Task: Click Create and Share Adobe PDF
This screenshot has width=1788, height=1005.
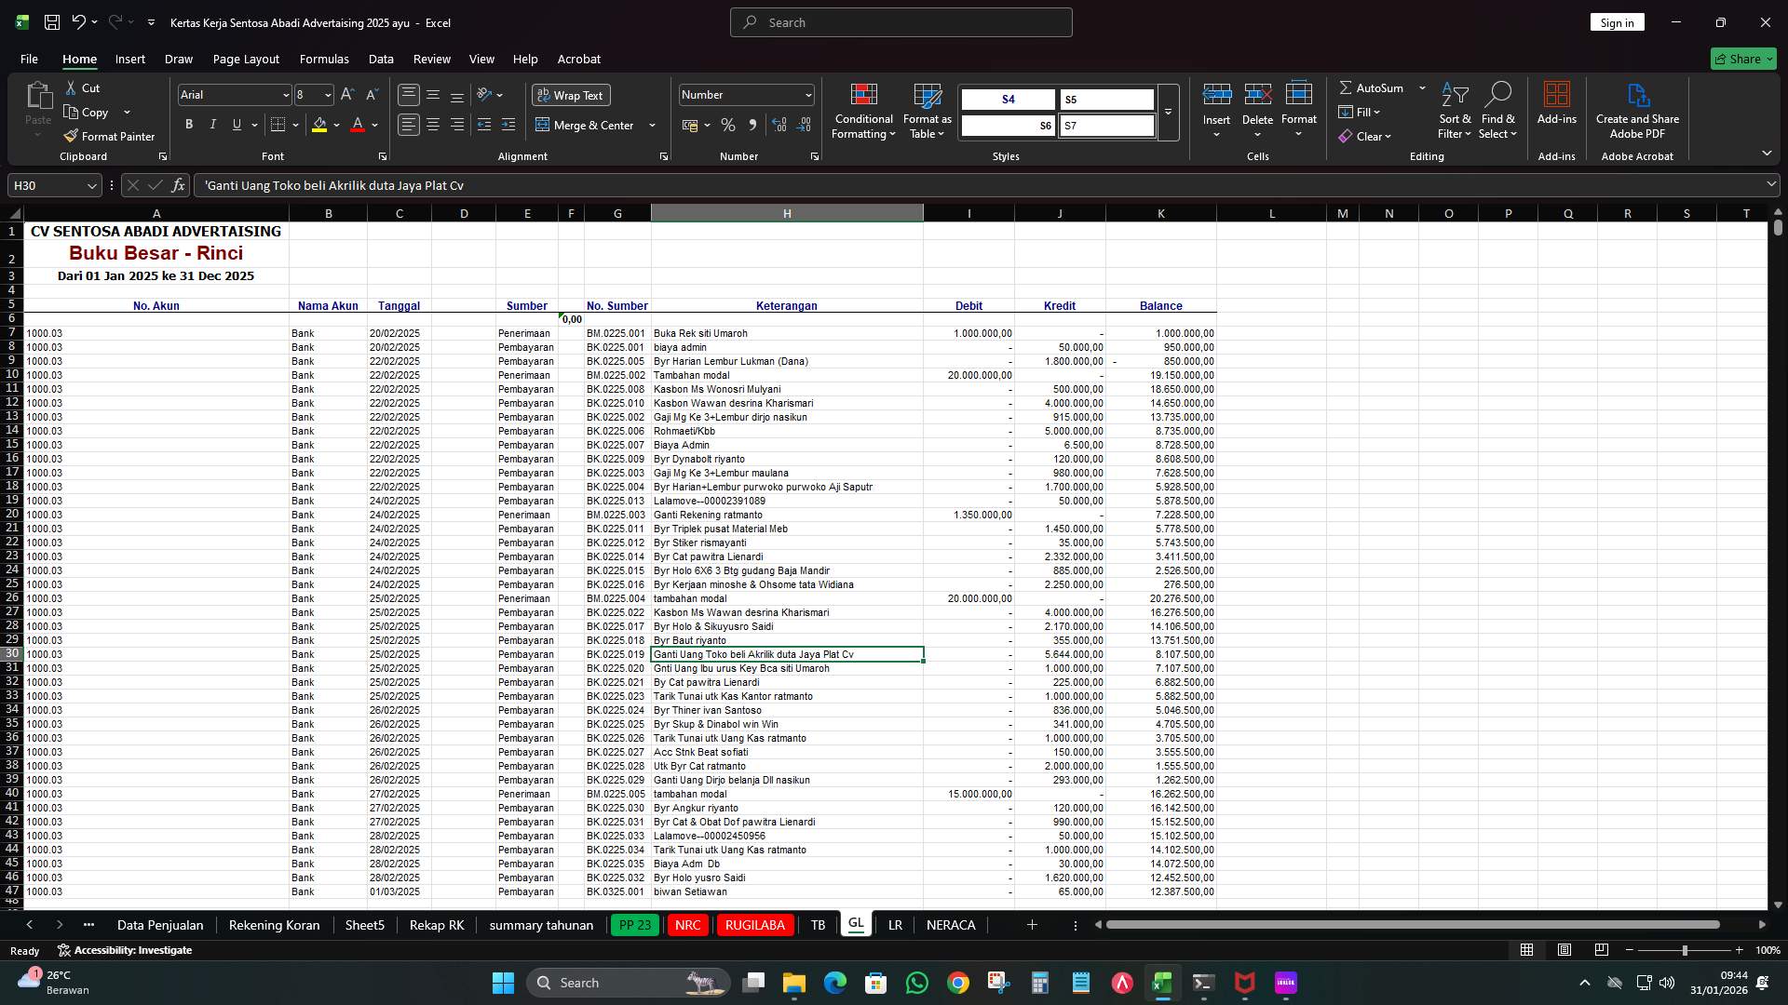Action: (1637, 110)
